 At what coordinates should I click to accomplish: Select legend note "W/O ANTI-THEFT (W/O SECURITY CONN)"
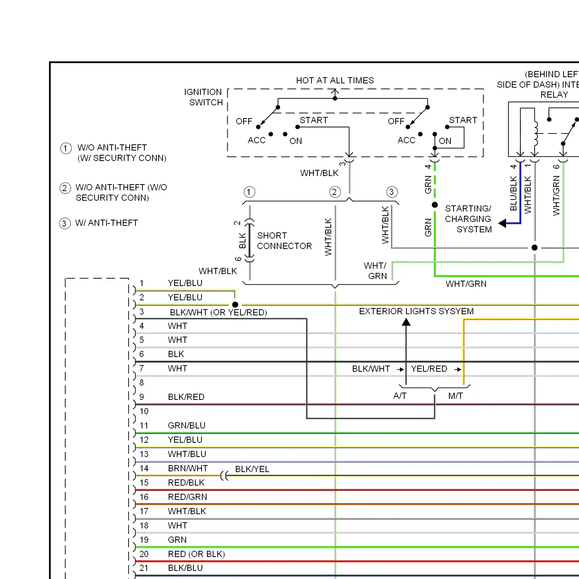[x=121, y=193]
